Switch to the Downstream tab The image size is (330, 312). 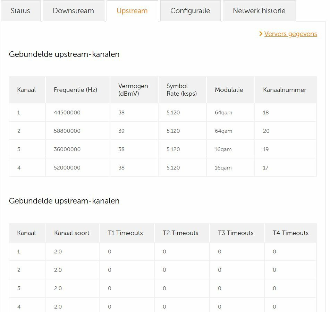74,11
